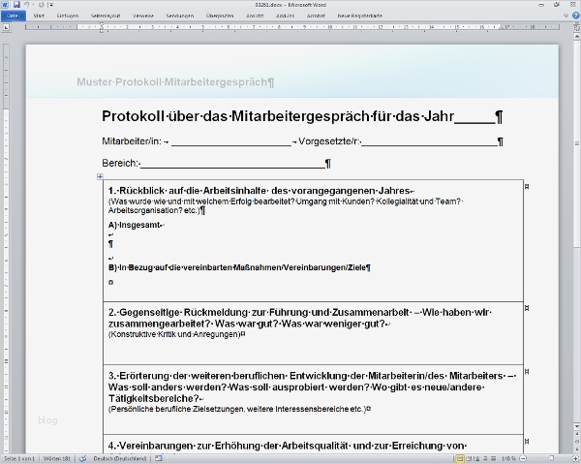Switch to the Einfügen ribbon tab

(x=68, y=15)
